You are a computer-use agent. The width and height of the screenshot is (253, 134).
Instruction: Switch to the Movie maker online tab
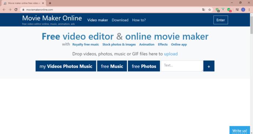pos(24,3)
